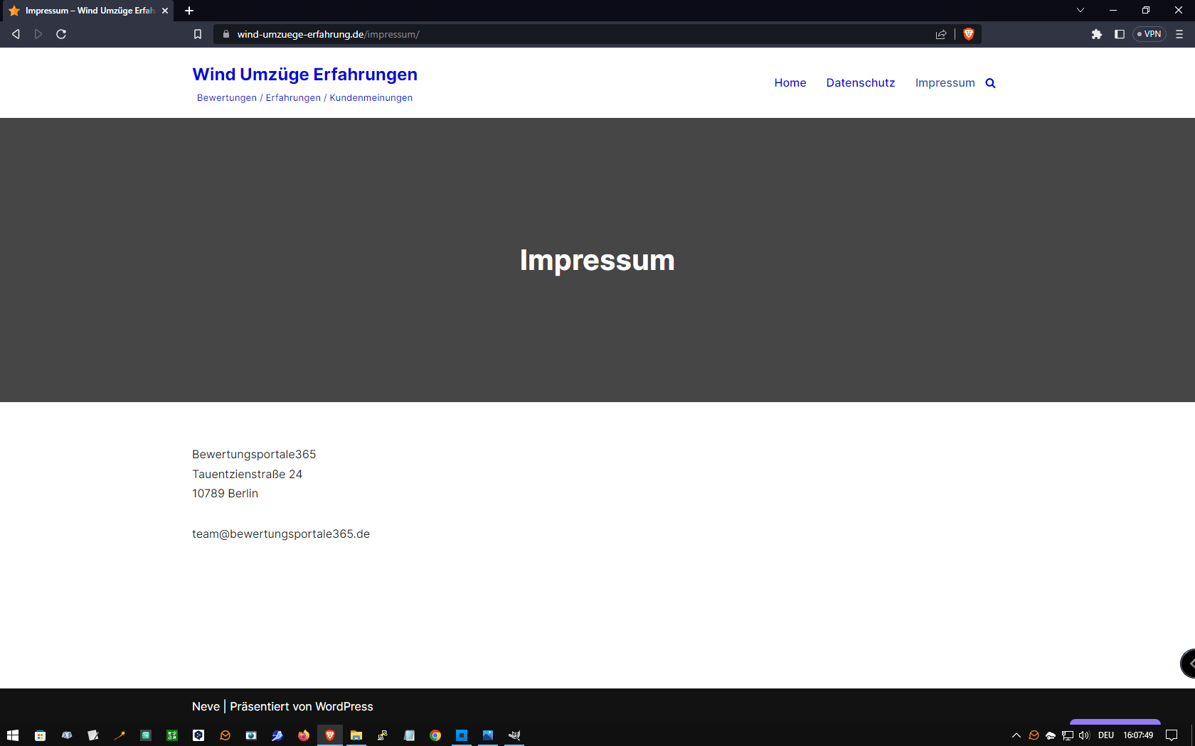The width and height of the screenshot is (1195, 746).
Task: Click the Bewertungsportale365 address line
Action: (254, 454)
